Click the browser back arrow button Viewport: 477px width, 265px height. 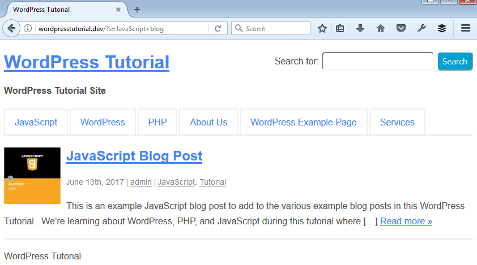[x=11, y=28]
